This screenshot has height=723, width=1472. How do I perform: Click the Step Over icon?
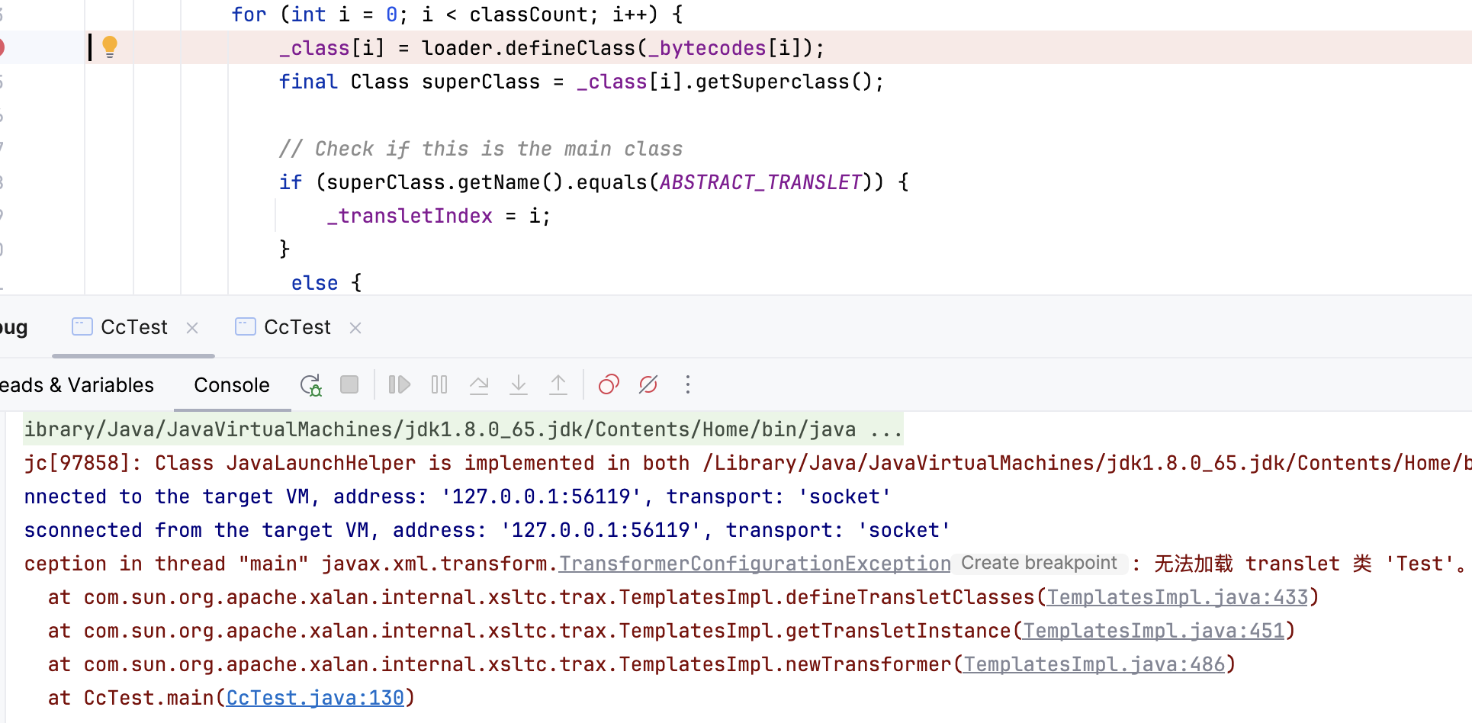tap(479, 384)
